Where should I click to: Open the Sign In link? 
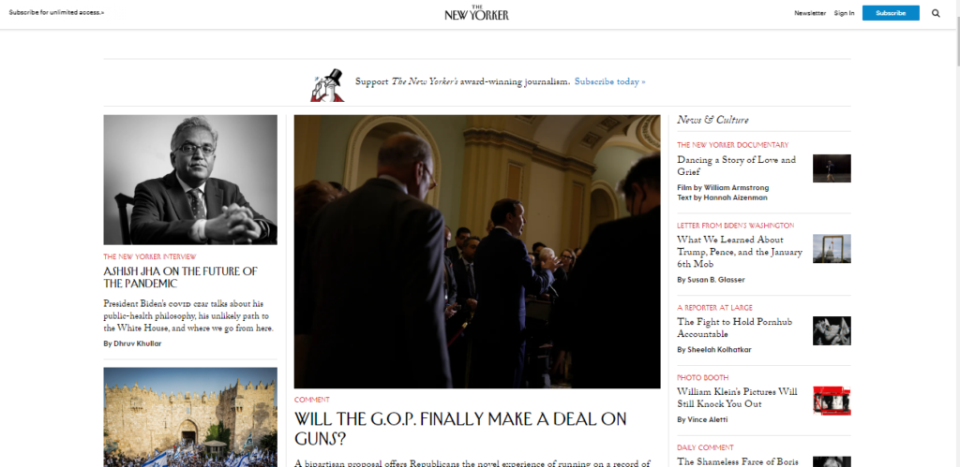[845, 13]
